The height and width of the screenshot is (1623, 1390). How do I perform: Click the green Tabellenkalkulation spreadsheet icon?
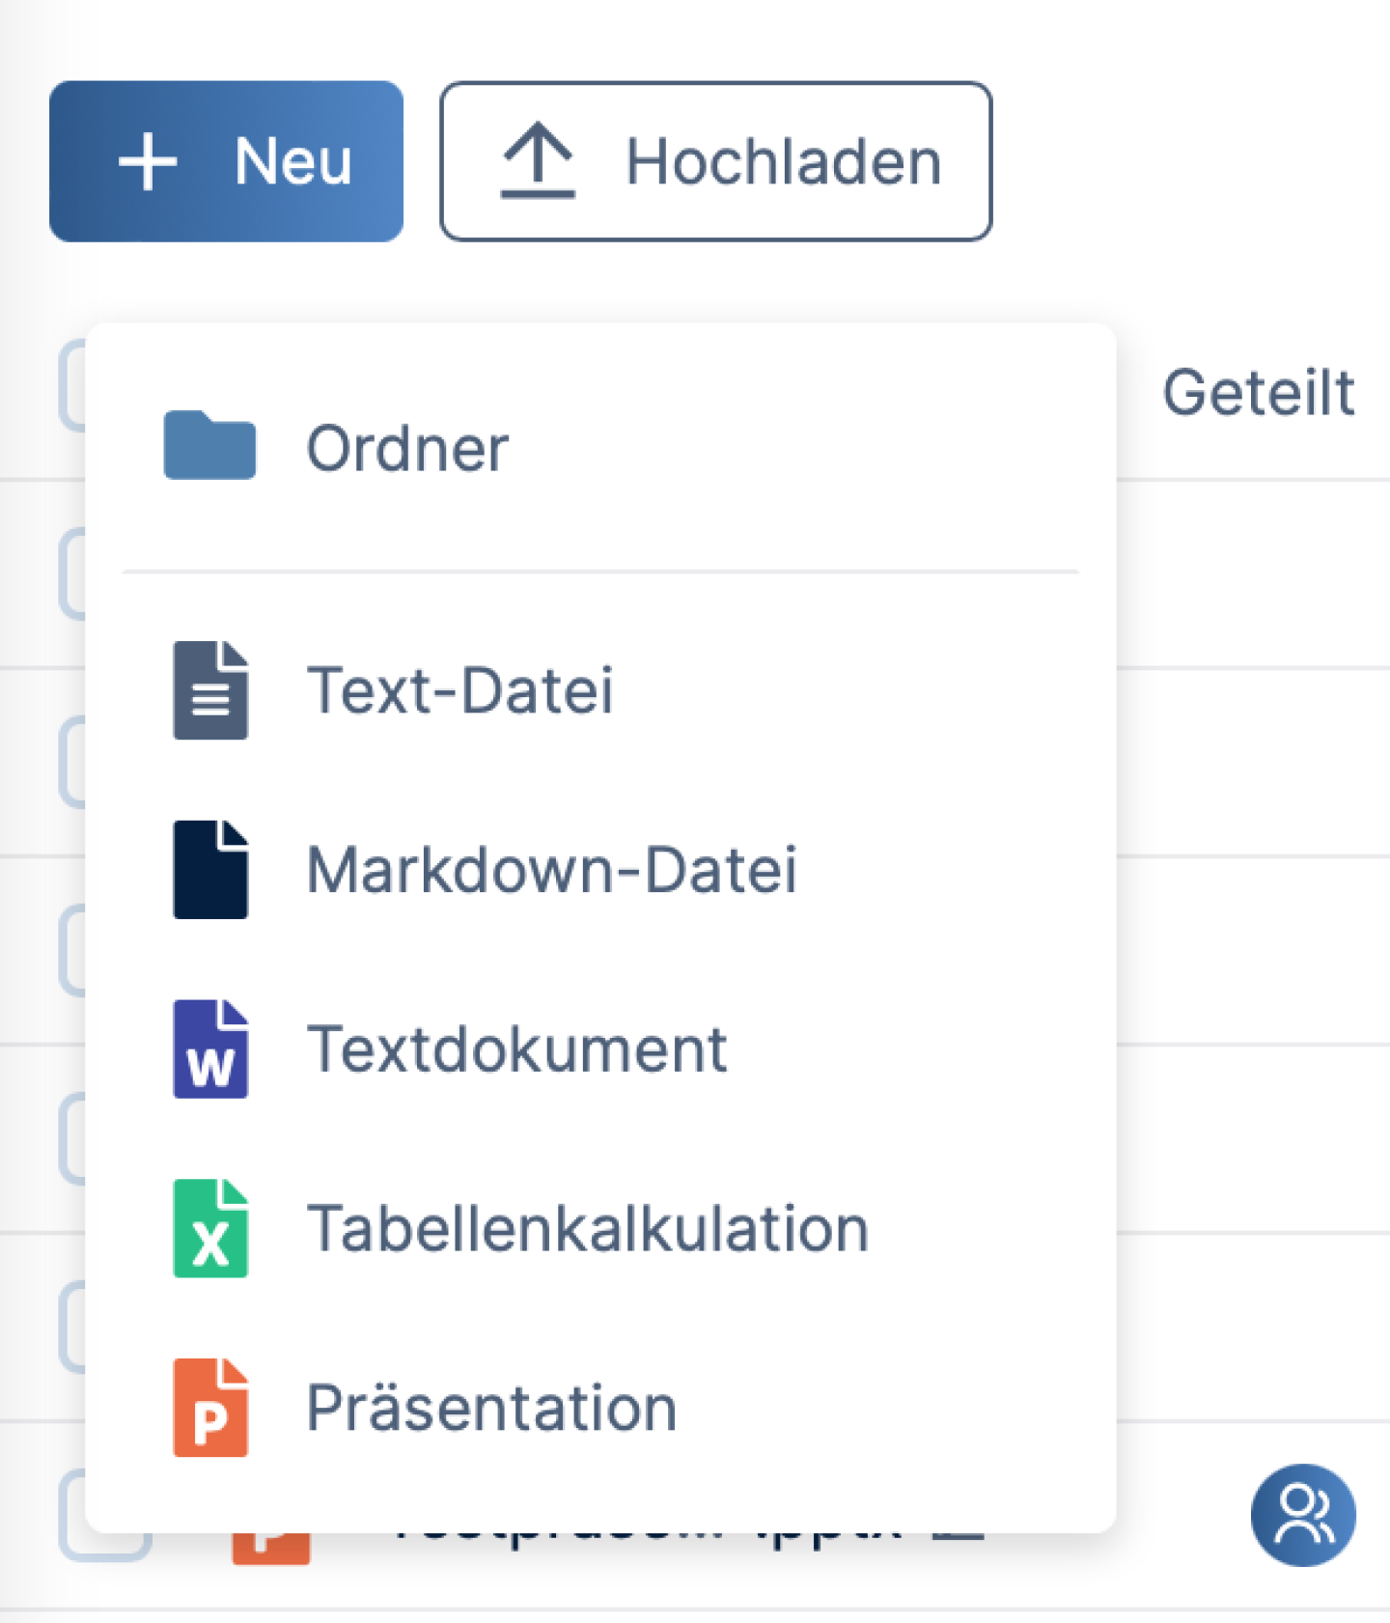click(x=209, y=1228)
